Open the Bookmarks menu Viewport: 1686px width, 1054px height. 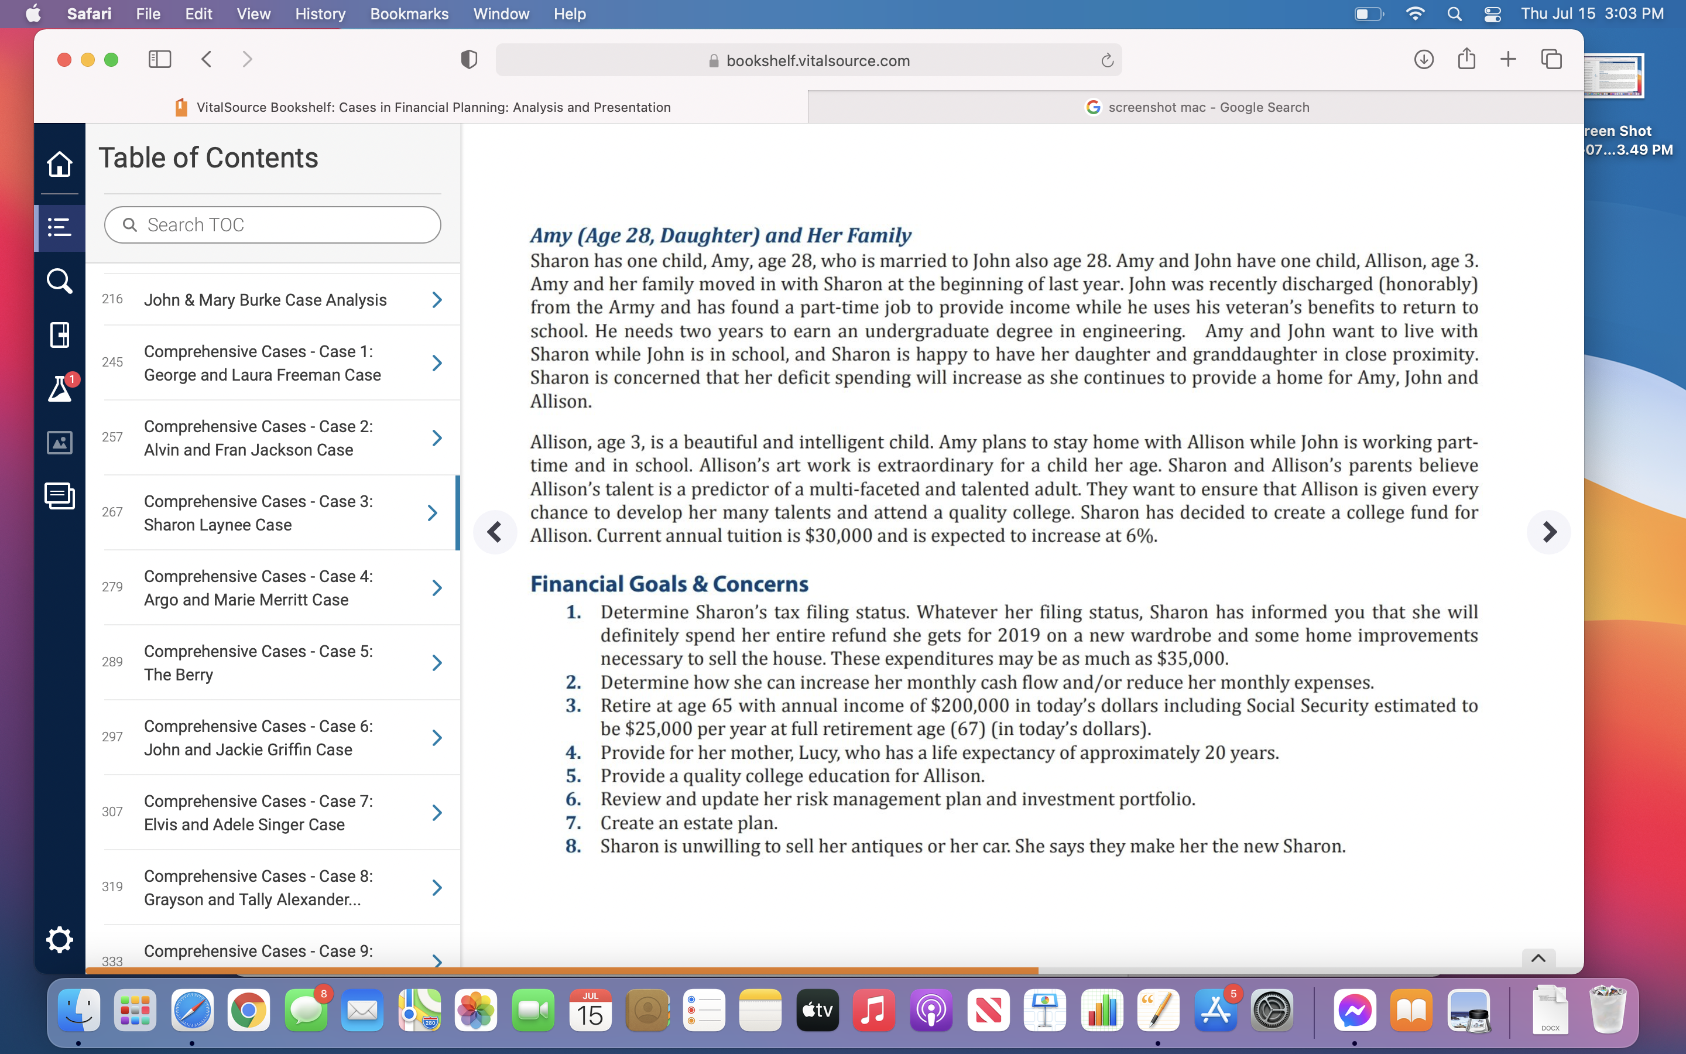coord(409,14)
